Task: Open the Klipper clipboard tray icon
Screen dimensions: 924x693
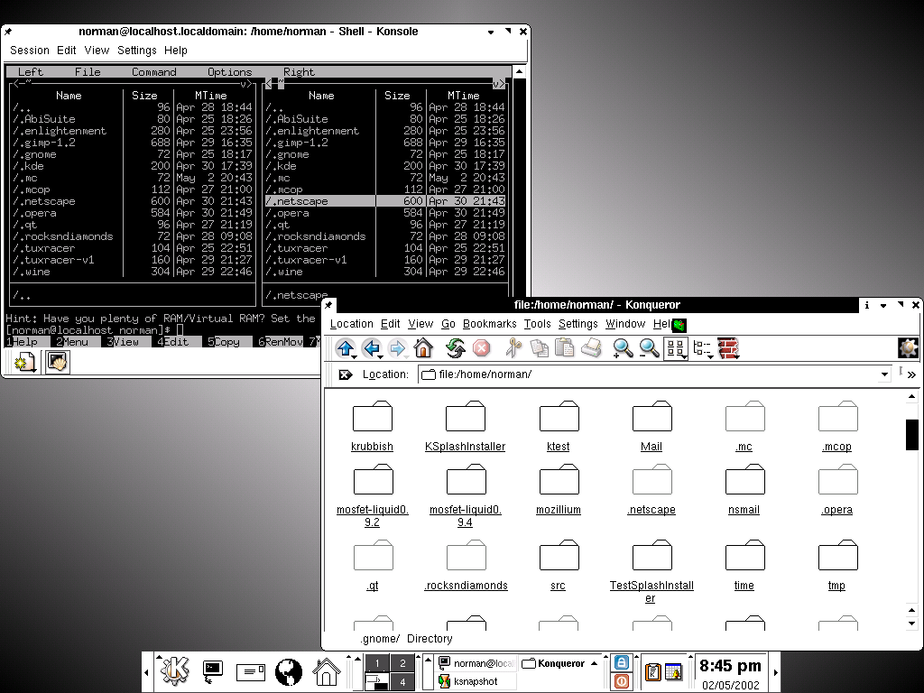Action: [652, 671]
